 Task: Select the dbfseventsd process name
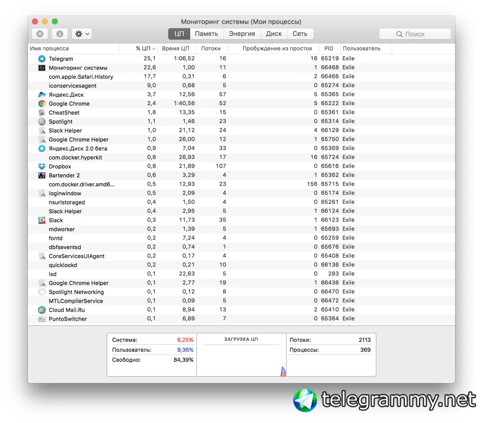[65, 247]
